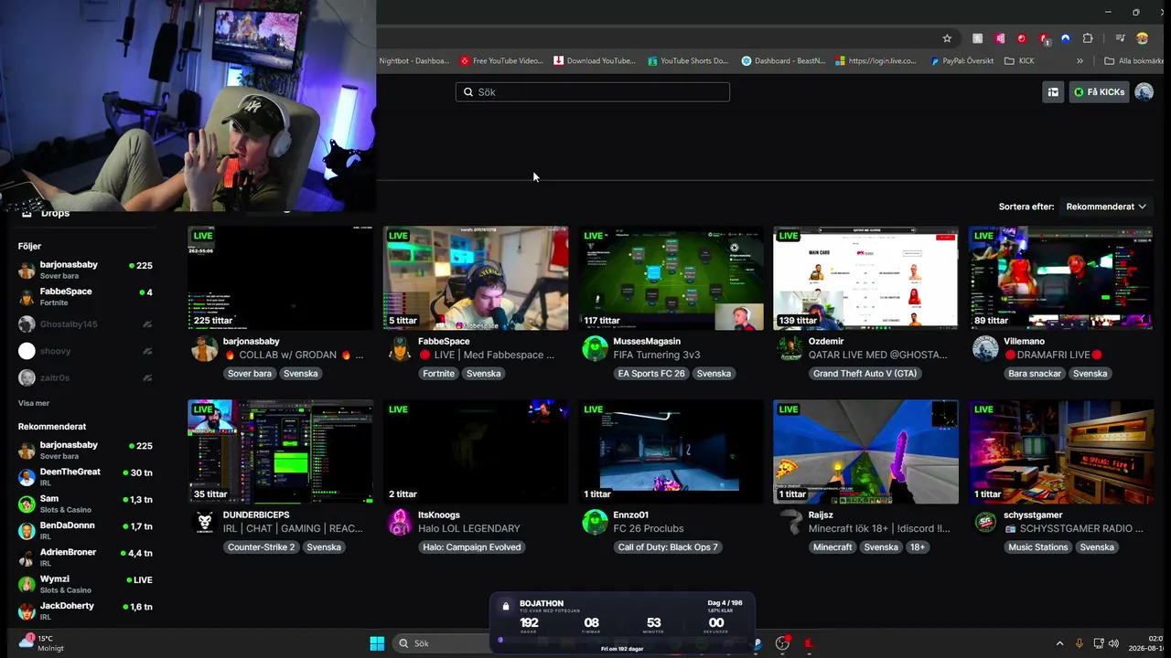
Task: Open JackDoherty in the Rekommenderat list
Action: [85, 611]
